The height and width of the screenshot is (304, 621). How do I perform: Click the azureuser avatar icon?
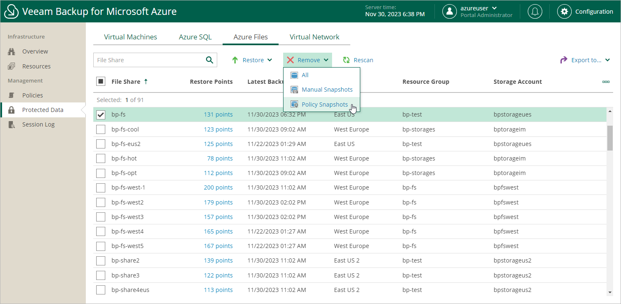tap(449, 12)
